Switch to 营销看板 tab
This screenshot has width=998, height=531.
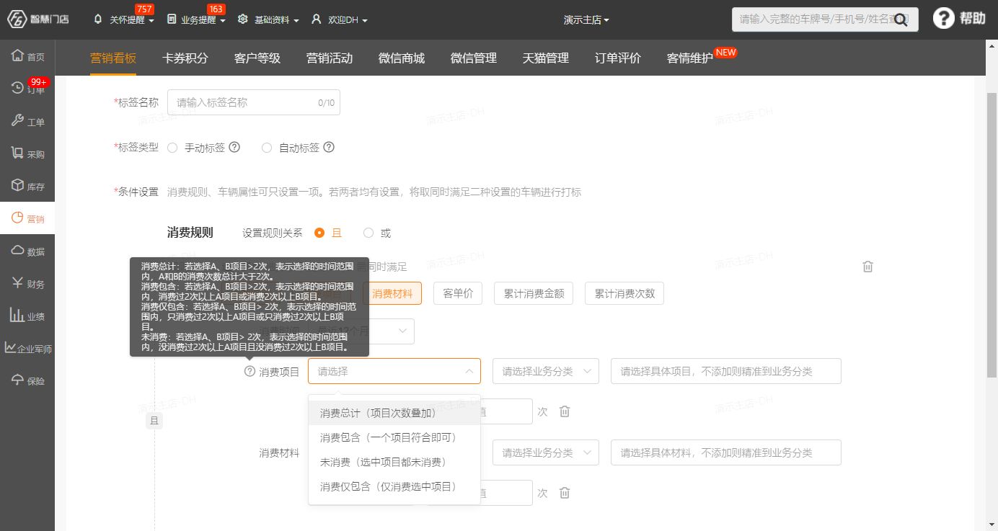tap(113, 58)
